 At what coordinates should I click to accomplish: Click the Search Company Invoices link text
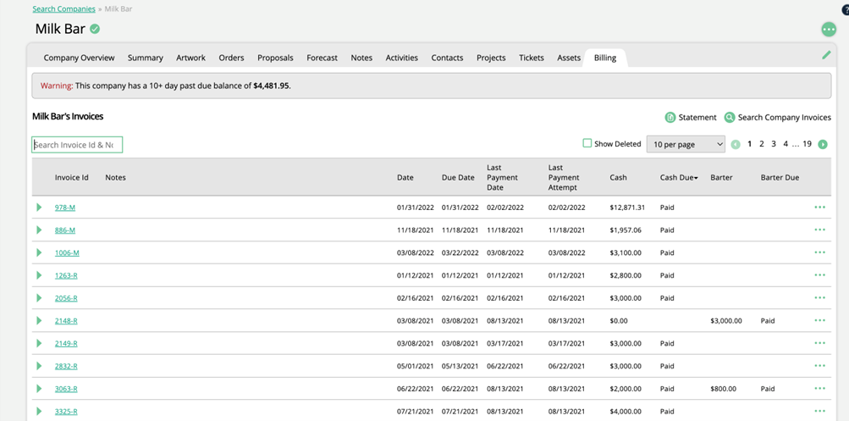tap(784, 118)
